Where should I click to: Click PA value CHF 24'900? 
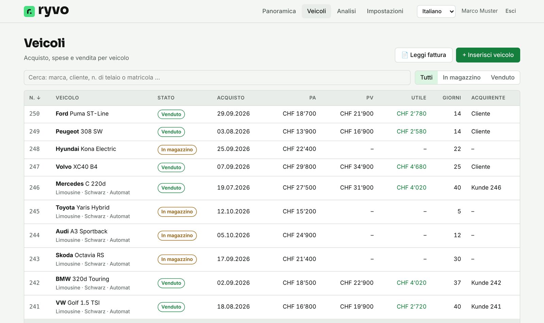[299, 235]
